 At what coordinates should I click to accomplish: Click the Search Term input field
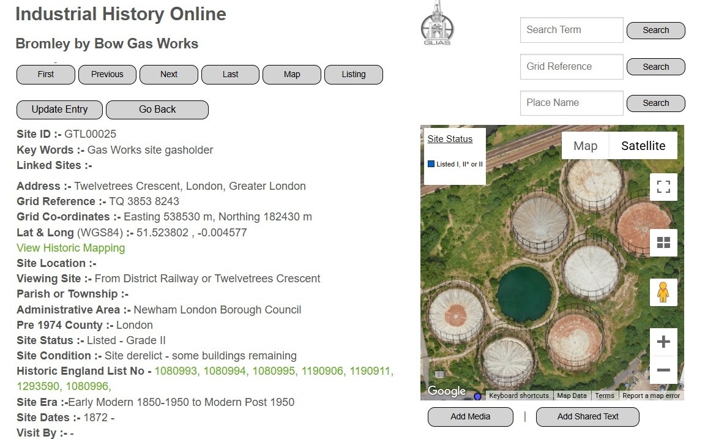(571, 30)
